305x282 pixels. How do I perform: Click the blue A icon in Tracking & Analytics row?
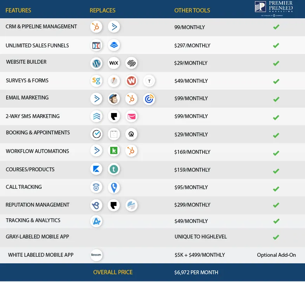point(96,221)
